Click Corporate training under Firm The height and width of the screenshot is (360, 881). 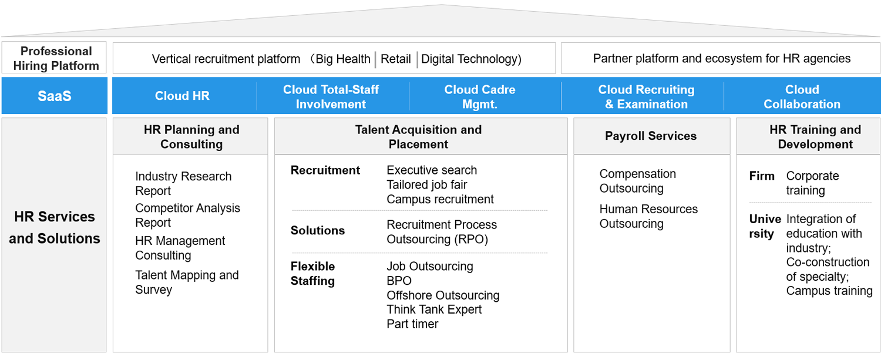point(812,183)
